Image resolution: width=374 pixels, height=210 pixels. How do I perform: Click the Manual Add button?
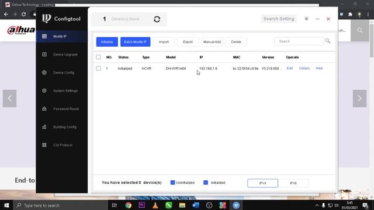click(212, 42)
